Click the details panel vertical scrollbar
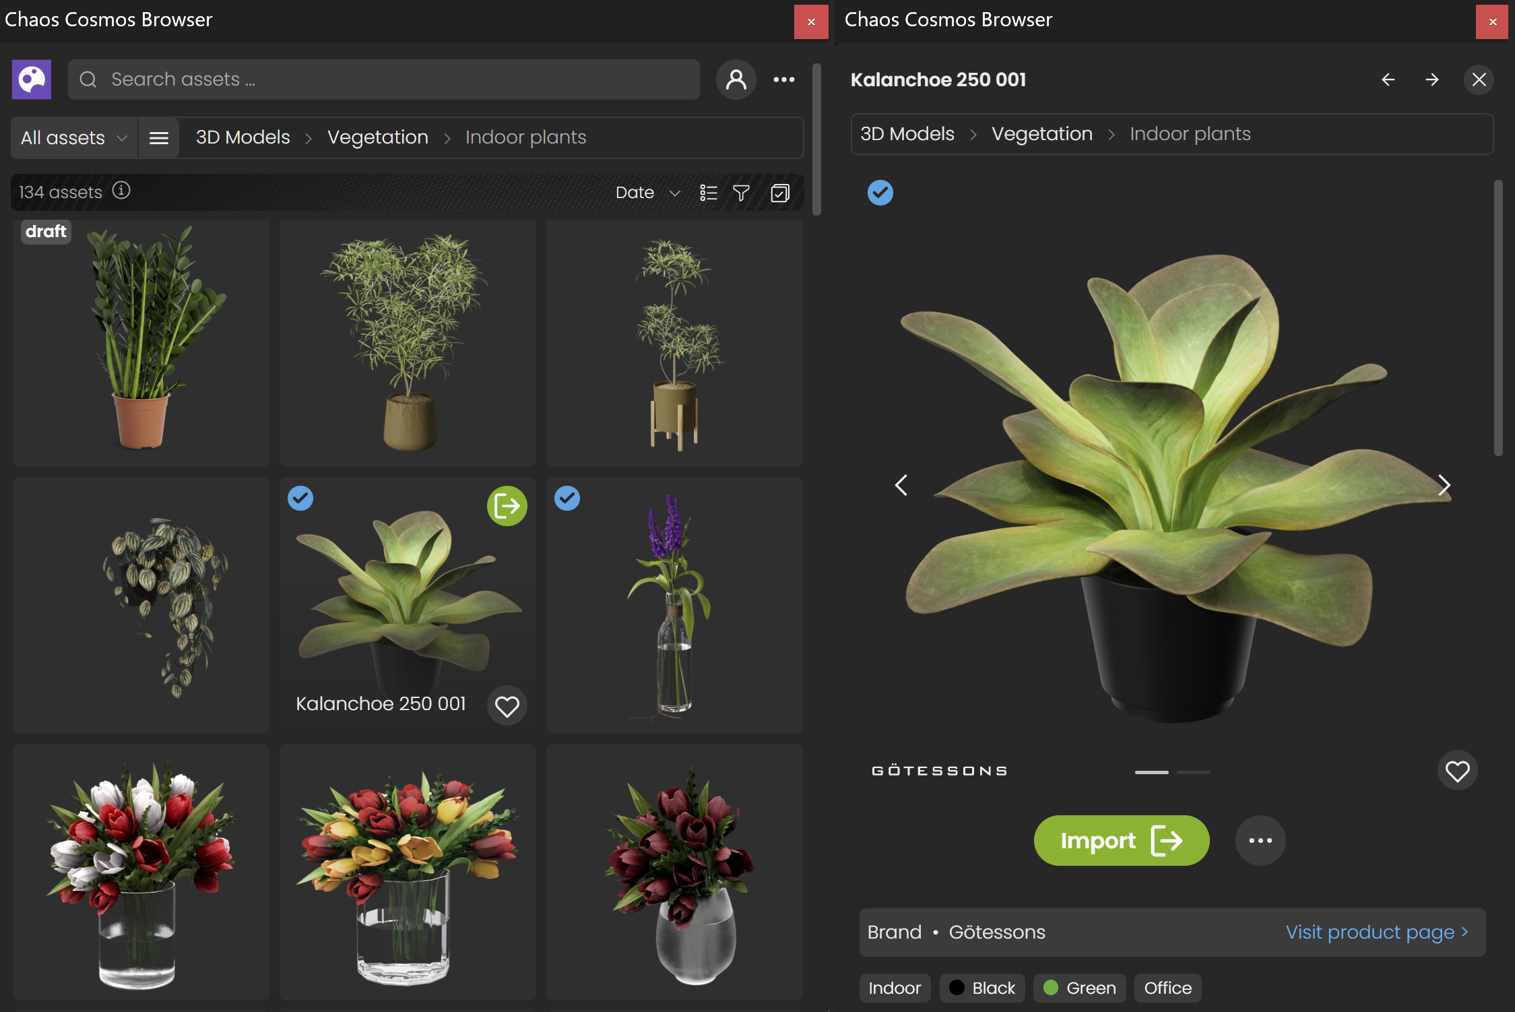This screenshot has height=1012, width=1515. pyautogui.click(x=1498, y=318)
